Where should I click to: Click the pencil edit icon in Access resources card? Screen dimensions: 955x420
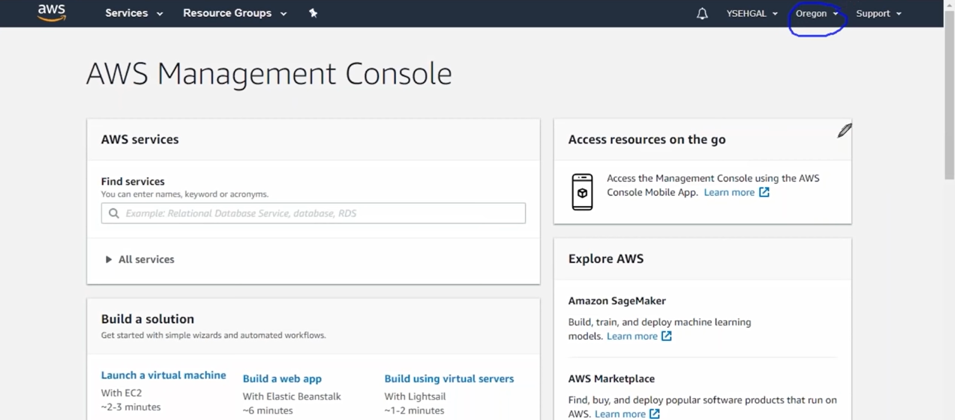844,130
